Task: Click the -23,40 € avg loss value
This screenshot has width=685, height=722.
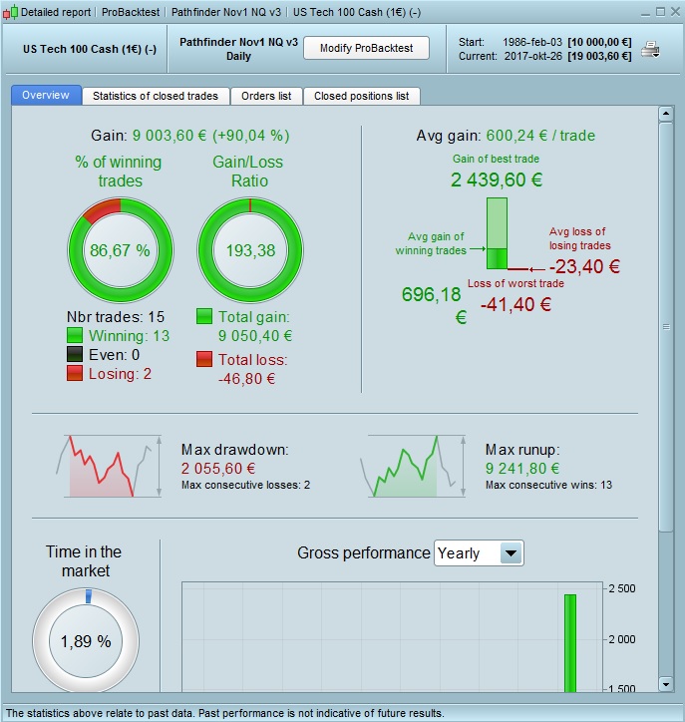Action: [584, 266]
